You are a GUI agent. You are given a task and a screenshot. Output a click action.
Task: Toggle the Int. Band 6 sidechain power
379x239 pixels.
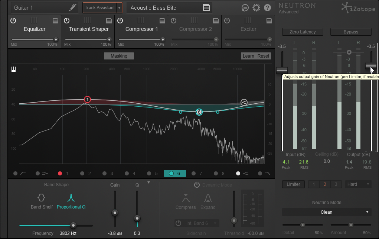click(x=179, y=223)
